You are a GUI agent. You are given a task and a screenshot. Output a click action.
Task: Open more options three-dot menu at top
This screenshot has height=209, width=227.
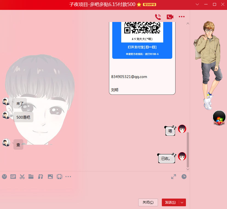coord(182,17)
